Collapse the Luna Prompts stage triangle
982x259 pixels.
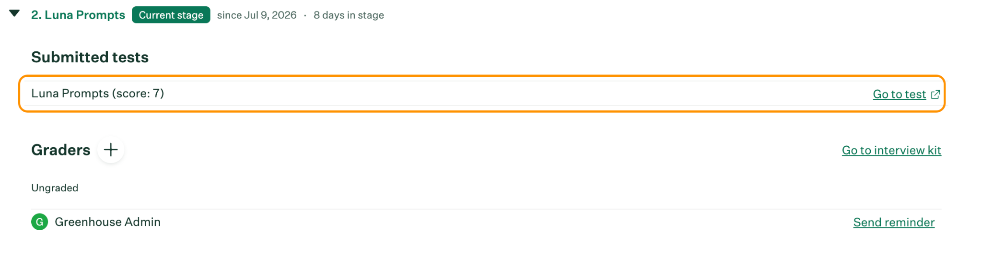[x=14, y=13]
